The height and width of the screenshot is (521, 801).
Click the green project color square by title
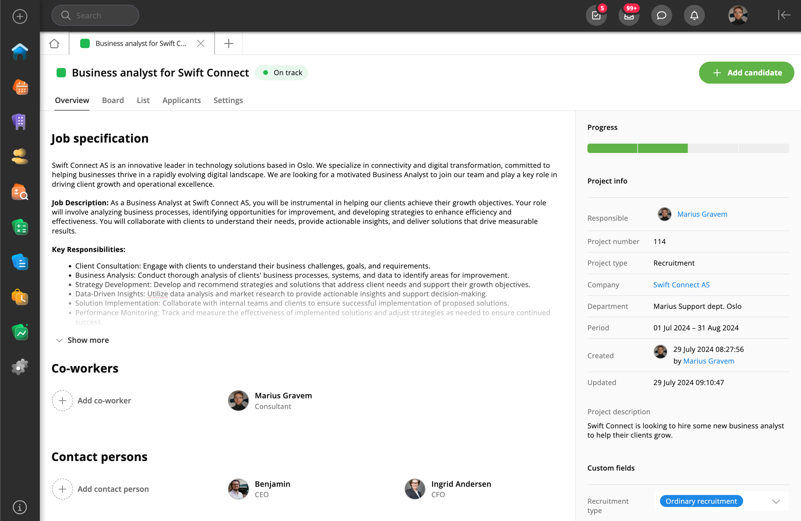61,73
